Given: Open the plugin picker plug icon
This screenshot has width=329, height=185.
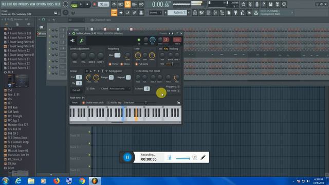Looking at the screenshot, I should tap(235, 13).
